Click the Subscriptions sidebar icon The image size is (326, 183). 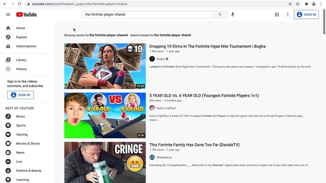pos(8,46)
